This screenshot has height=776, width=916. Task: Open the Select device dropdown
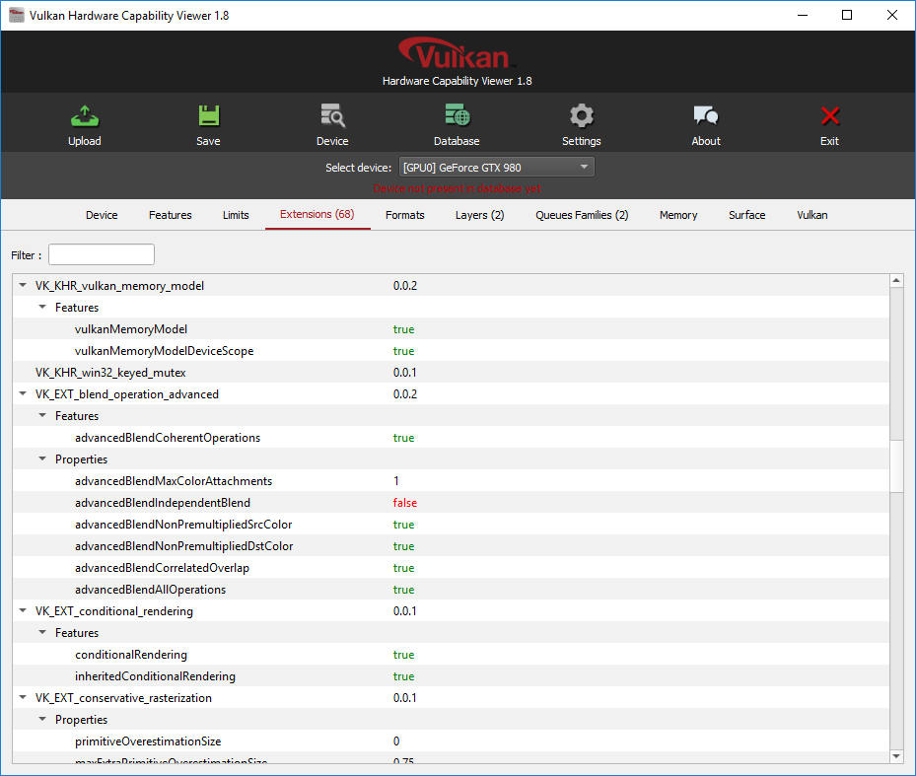[497, 167]
